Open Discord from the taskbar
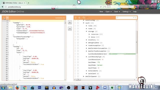 tap(105, 87)
